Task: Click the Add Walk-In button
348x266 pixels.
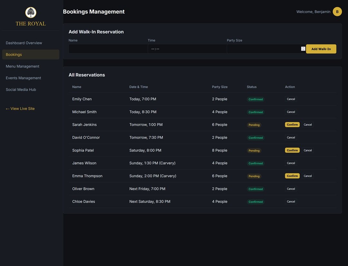Action: [321, 49]
